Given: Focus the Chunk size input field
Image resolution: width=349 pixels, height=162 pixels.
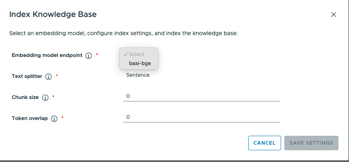Looking at the screenshot, I should (201, 96).
